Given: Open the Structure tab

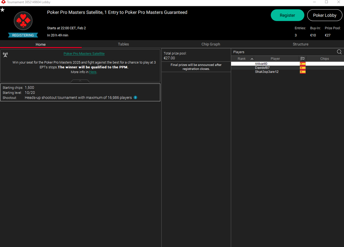Looking at the screenshot, I should click(300, 44).
